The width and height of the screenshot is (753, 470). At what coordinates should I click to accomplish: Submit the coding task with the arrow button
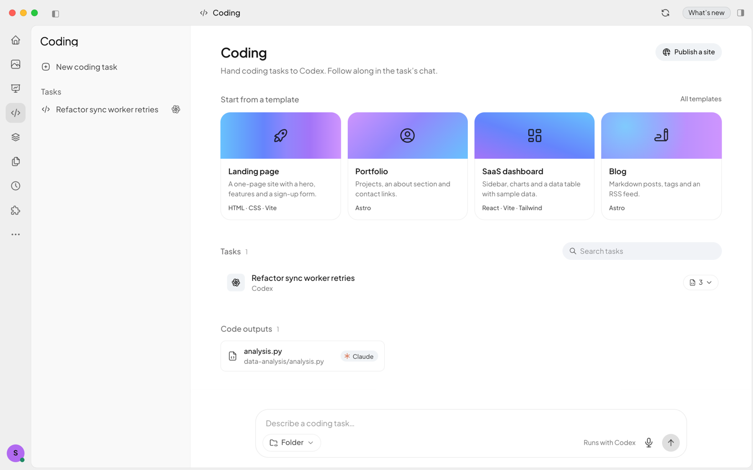tap(671, 442)
